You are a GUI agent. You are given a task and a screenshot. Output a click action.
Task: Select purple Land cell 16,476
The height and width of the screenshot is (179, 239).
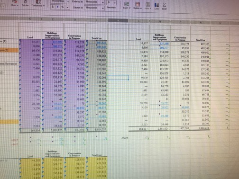(30, 51)
